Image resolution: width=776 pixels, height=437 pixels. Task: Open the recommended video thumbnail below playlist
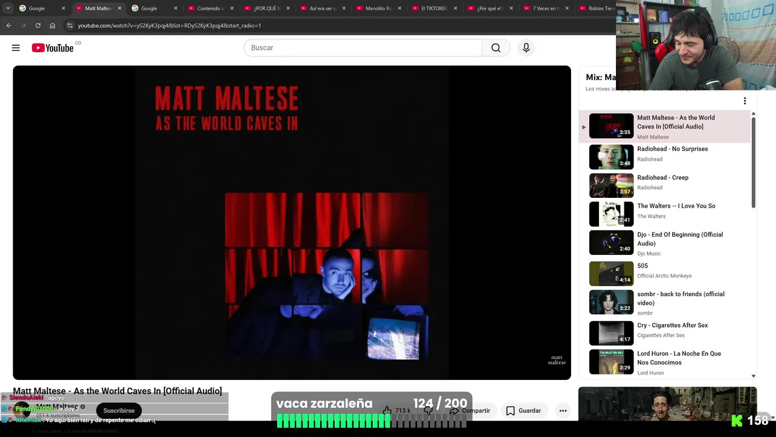(667, 404)
